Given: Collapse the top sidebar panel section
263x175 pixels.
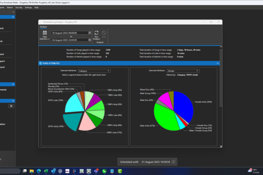Looking at the screenshot, I should click(13, 17).
